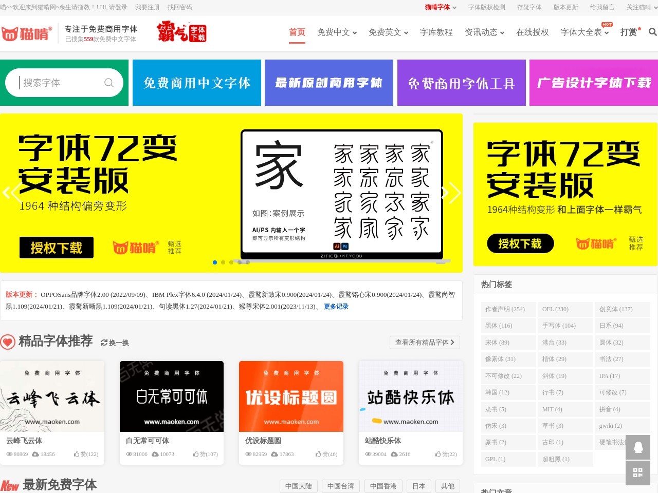Select the 首页 menu item

pyautogui.click(x=297, y=32)
